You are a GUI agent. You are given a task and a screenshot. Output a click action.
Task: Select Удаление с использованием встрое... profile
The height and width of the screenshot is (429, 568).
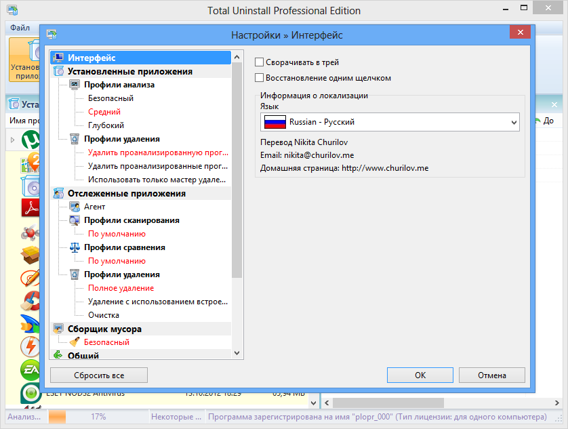click(x=158, y=302)
